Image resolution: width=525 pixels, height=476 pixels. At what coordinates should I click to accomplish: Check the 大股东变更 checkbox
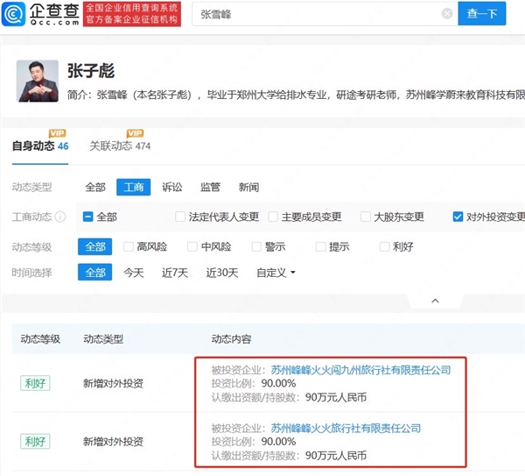(365, 217)
